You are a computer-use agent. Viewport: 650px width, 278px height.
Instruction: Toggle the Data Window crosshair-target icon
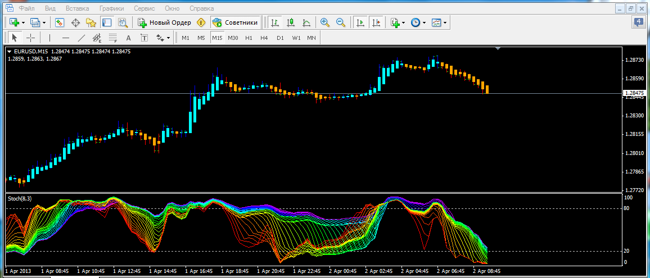(x=75, y=22)
